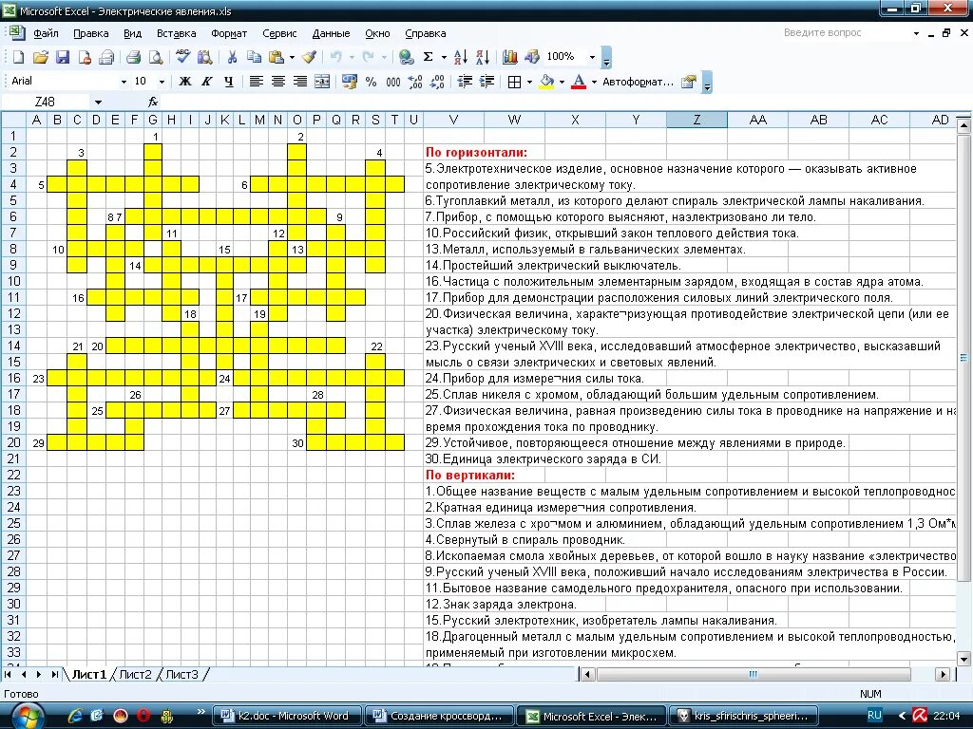Expand the Name Box Z48 dropdown

98,102
